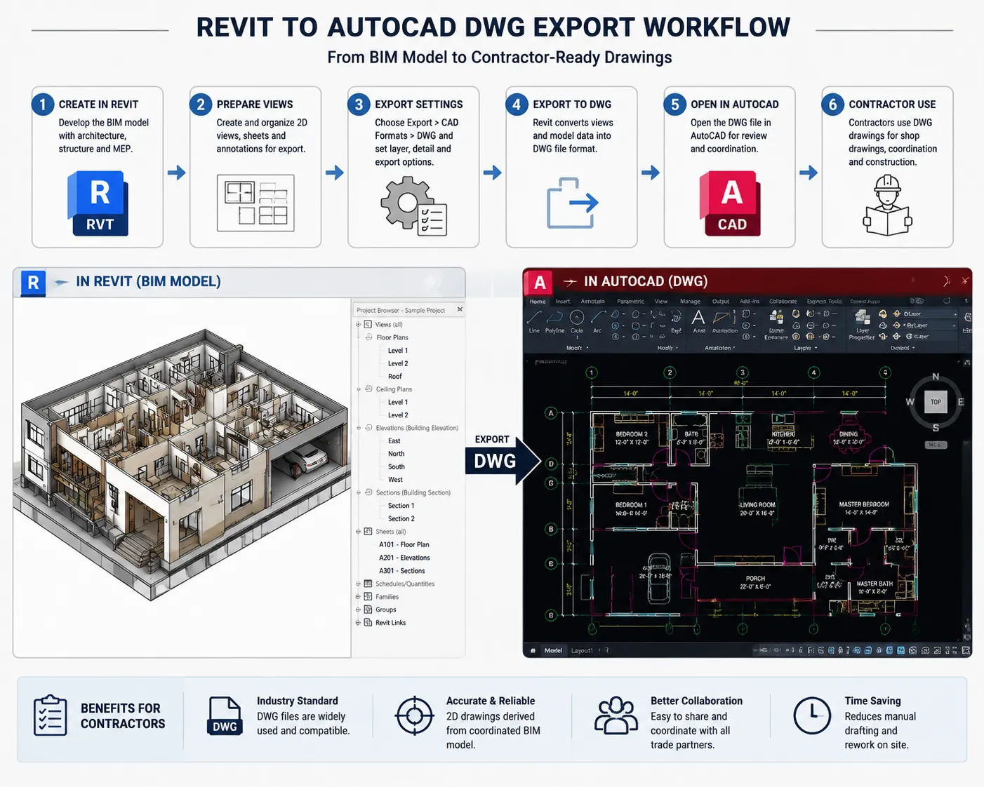Switch to the Layout1 tab
The image size is (984, 787).
tap(582, 651)
